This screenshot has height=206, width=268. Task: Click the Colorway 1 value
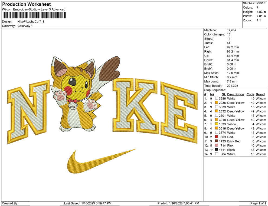(x=25, y=26)
